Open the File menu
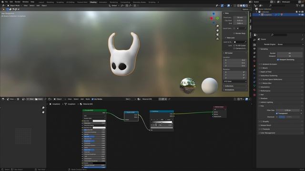The height and width of the screenshot is (171, 305). (6, 2)
